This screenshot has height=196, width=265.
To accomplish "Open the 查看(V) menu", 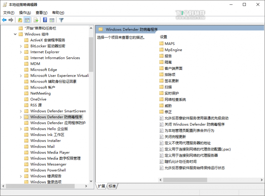I will [x=41, y=13].
